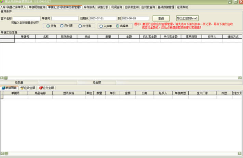Viewport: 243px width, 158px height.
Task: Open the 在线帮助 tab
Action: click(x=183, y=7)
